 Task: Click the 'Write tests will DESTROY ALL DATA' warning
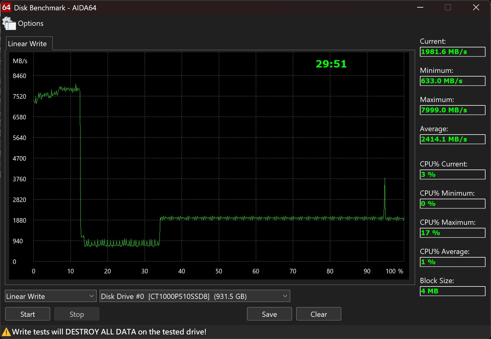point(109,332)
